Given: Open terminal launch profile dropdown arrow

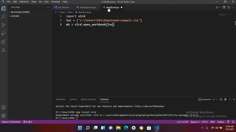Looking at the screenshot, I should (x=217, y=99).
